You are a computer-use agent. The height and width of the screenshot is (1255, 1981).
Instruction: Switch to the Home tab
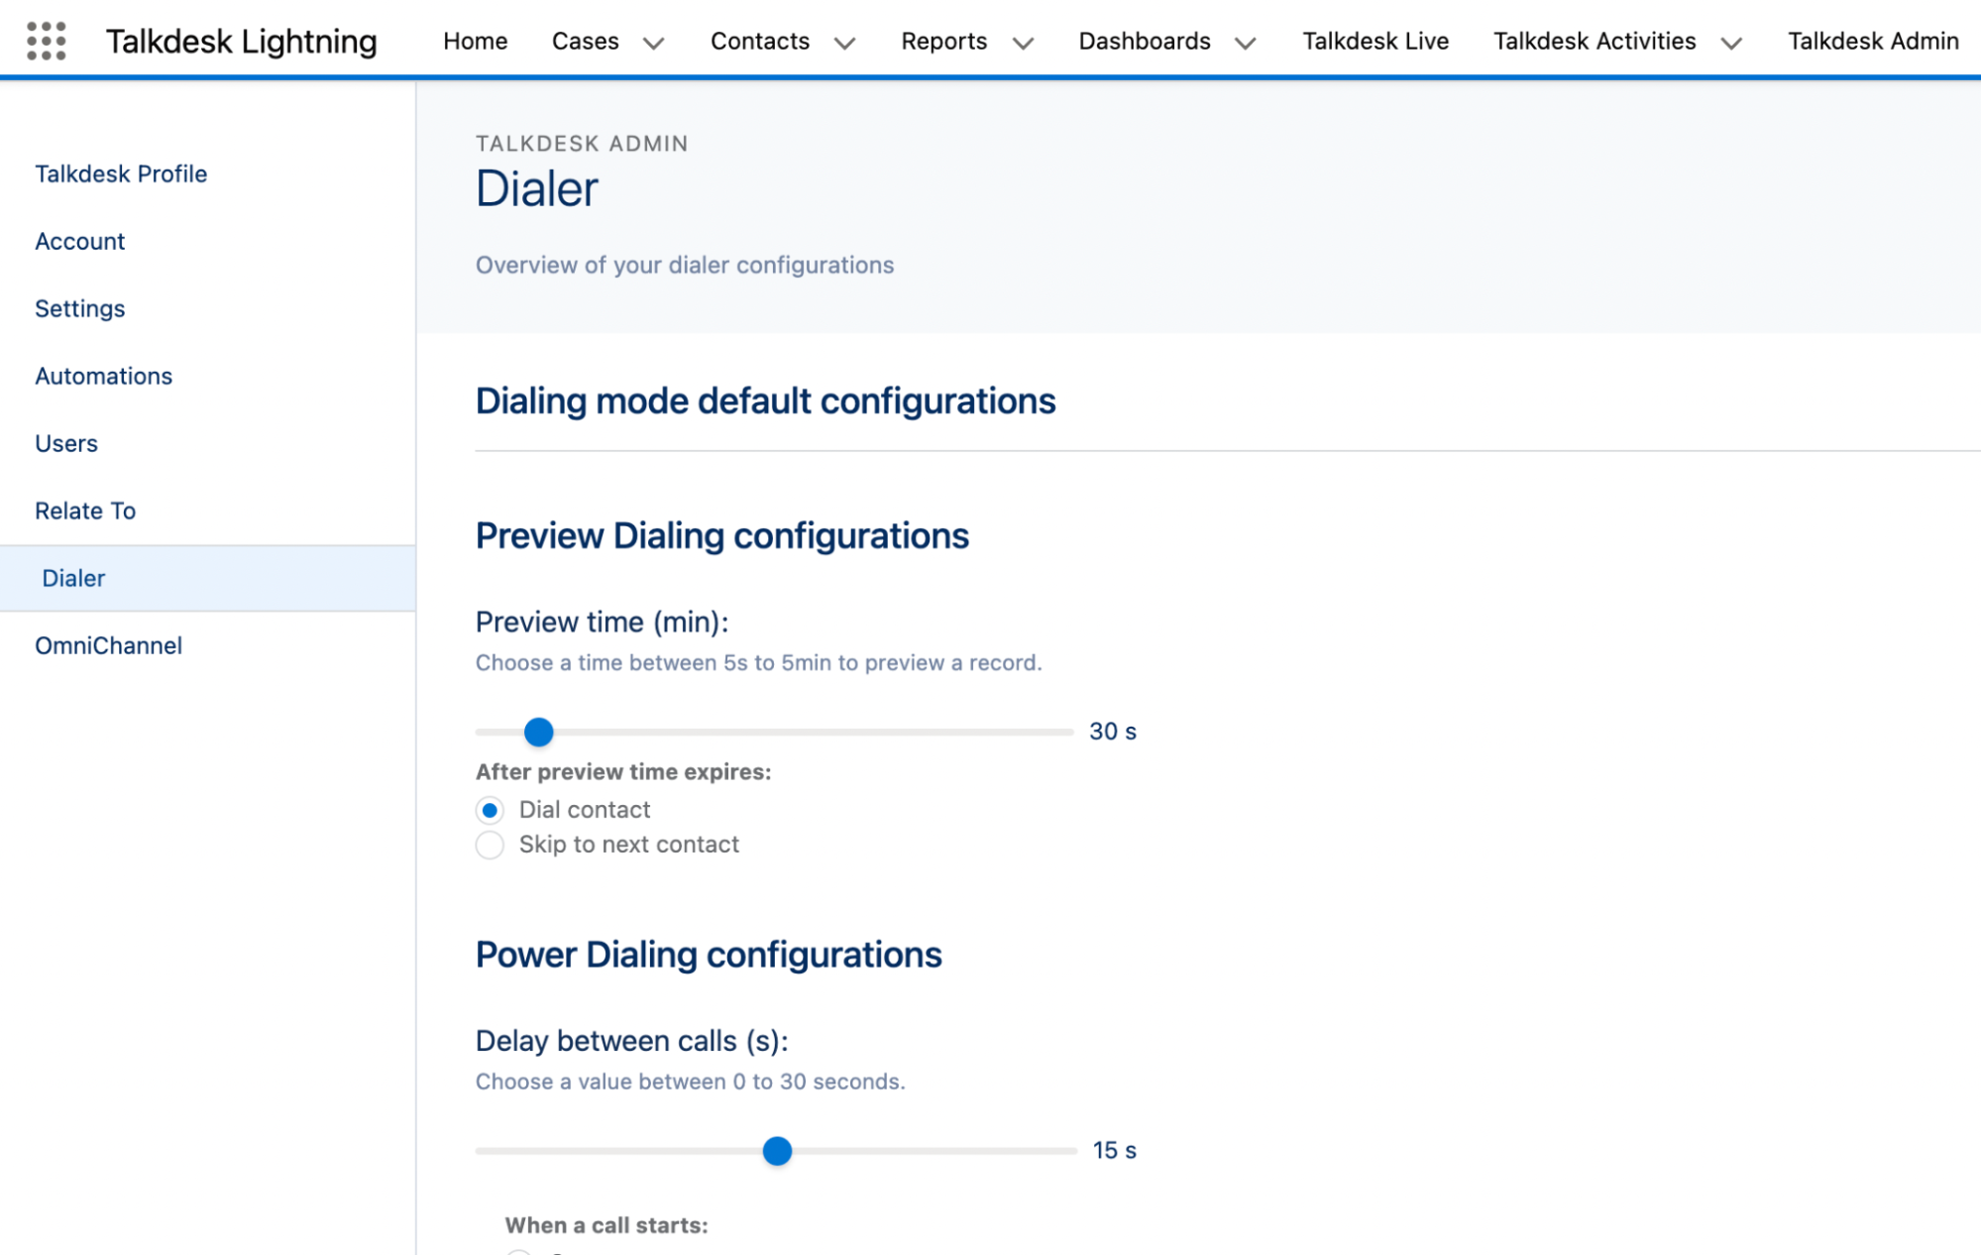click(x=475, y=41)
